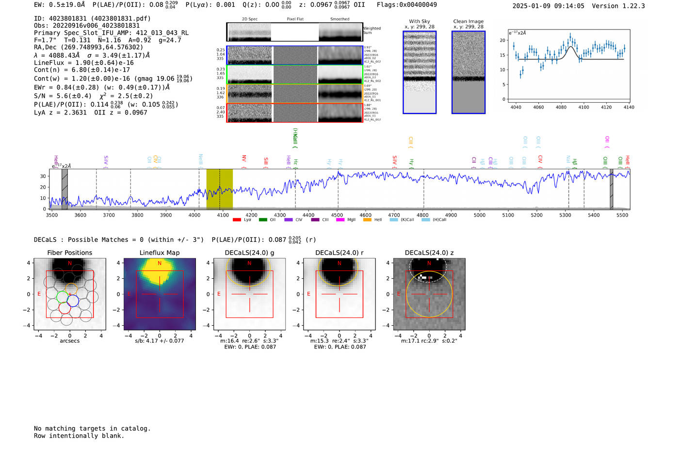This screenshot has width=679, height=462.
Task: Click the magenta MgII legend swatch
Action: [340, 220]
